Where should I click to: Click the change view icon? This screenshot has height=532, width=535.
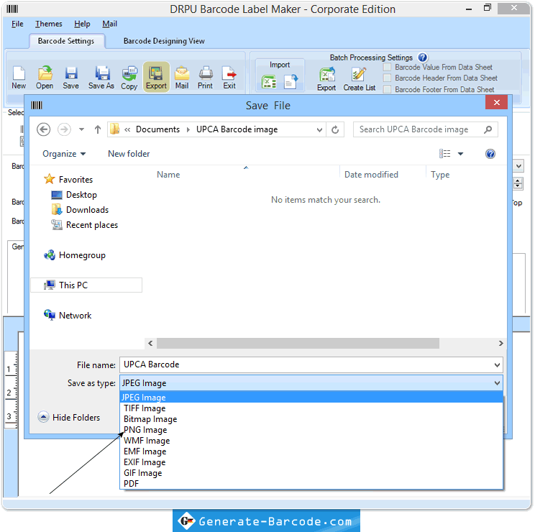[444, 154]
